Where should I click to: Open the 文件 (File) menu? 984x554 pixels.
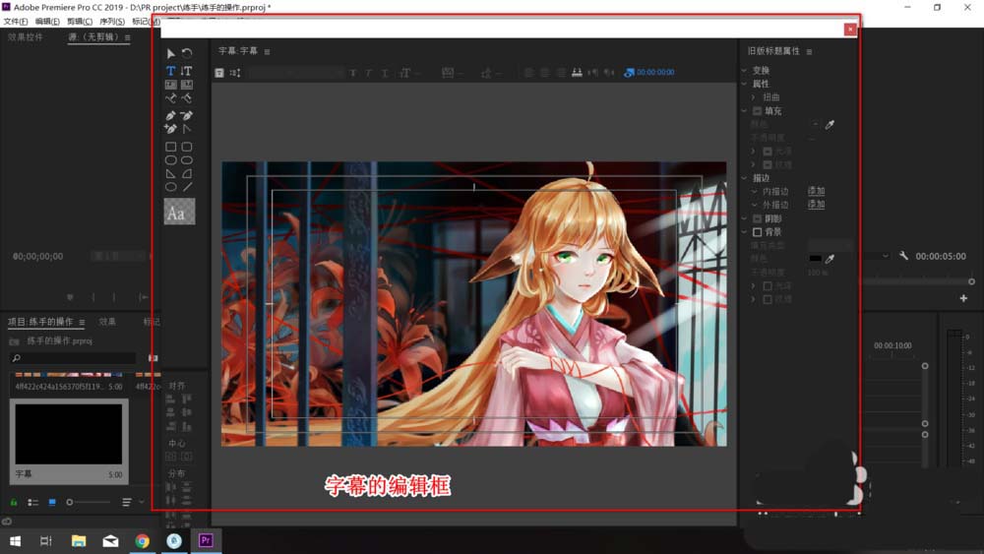click(x=16, y=21)
